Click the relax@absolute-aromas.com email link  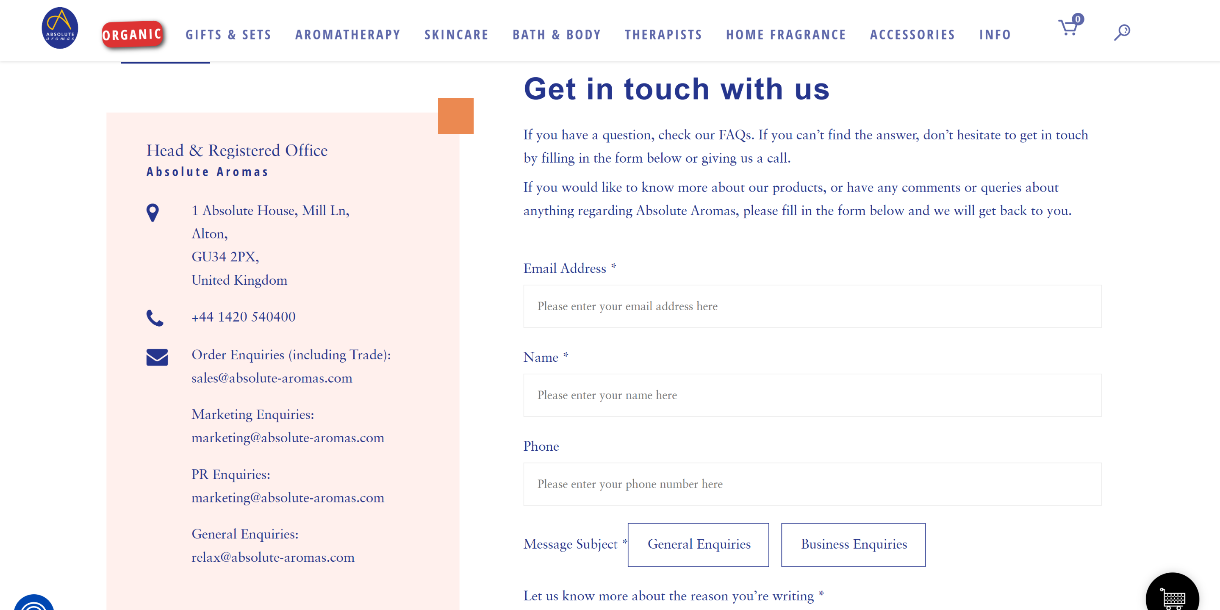pyautogui.click(x=273, y=557)
